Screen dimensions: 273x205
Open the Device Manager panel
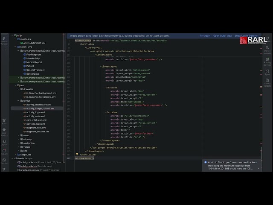(267, 50)
